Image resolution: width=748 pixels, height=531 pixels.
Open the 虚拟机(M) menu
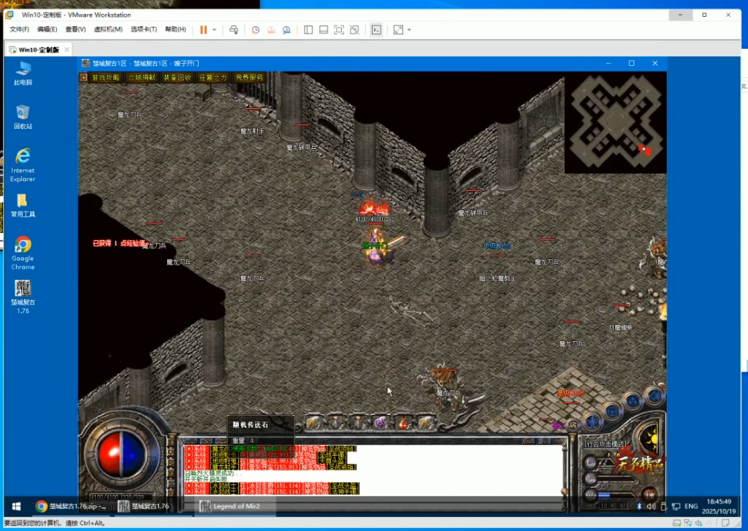[108, 30]
